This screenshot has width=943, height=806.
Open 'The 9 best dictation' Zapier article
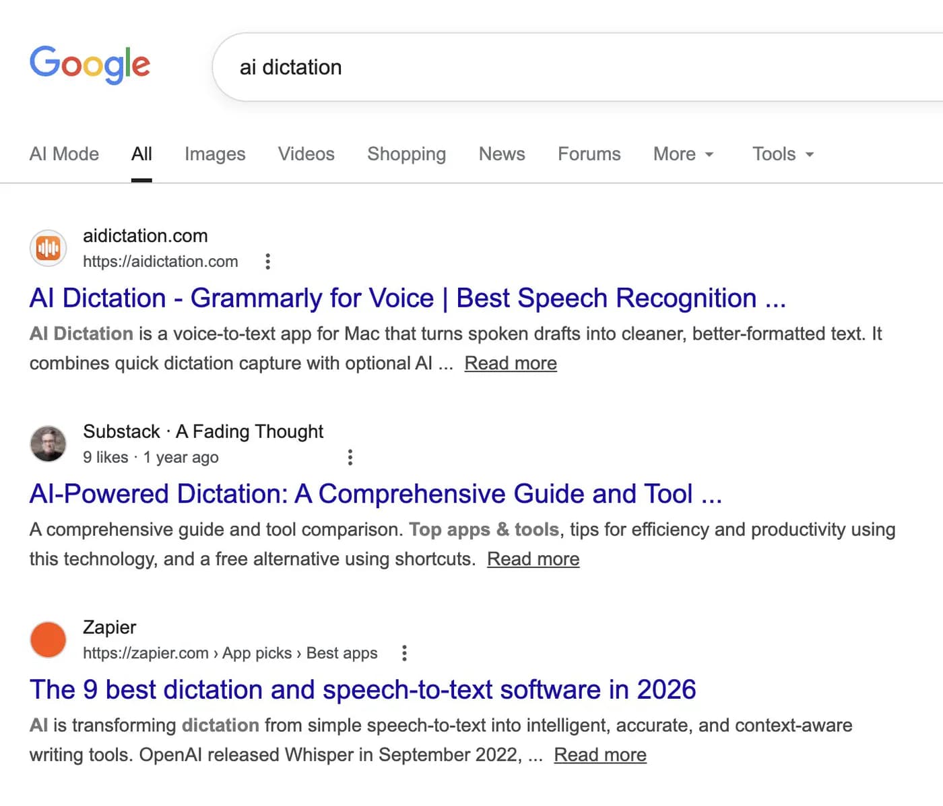click(x=362, y=689)
